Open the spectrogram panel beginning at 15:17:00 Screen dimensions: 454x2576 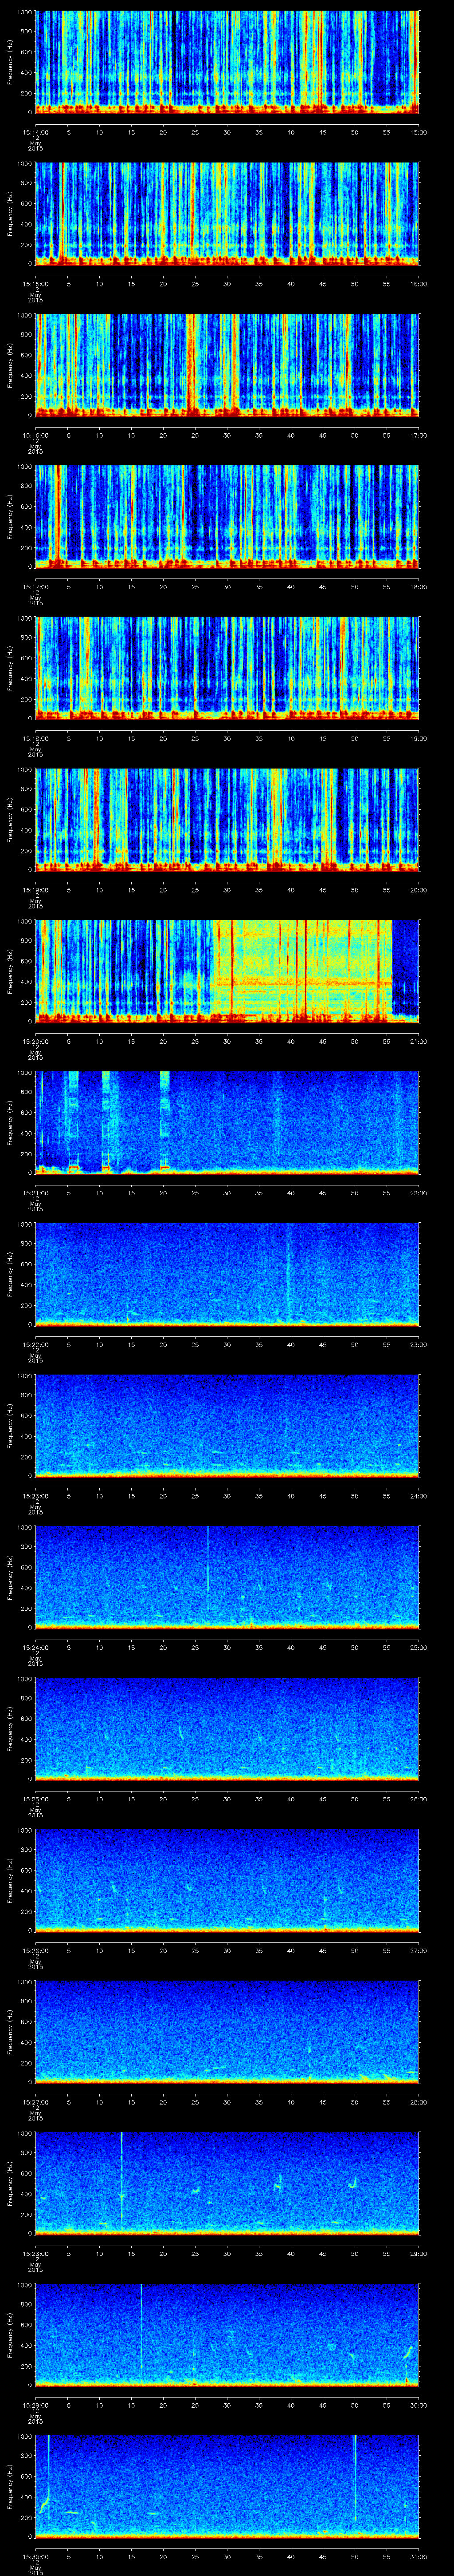227,515
